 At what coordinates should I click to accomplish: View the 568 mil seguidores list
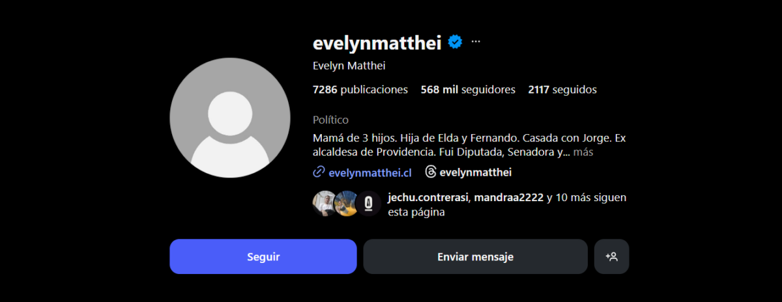468,89
